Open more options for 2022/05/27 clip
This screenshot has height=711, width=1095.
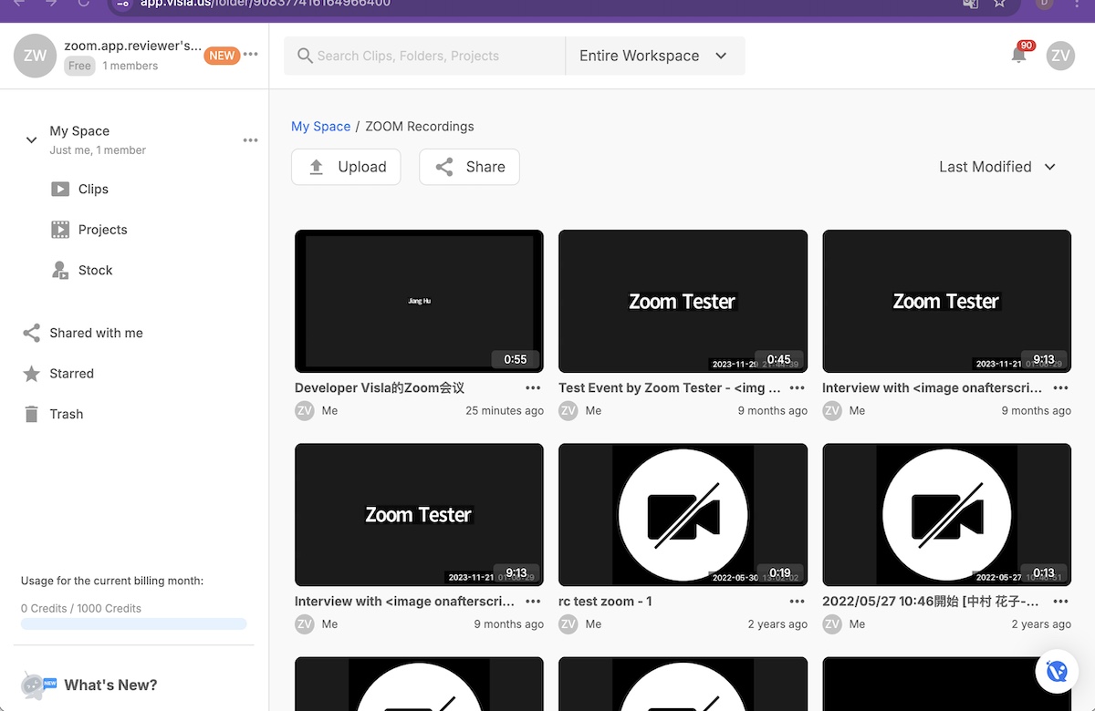click(x=1060, y=602)
